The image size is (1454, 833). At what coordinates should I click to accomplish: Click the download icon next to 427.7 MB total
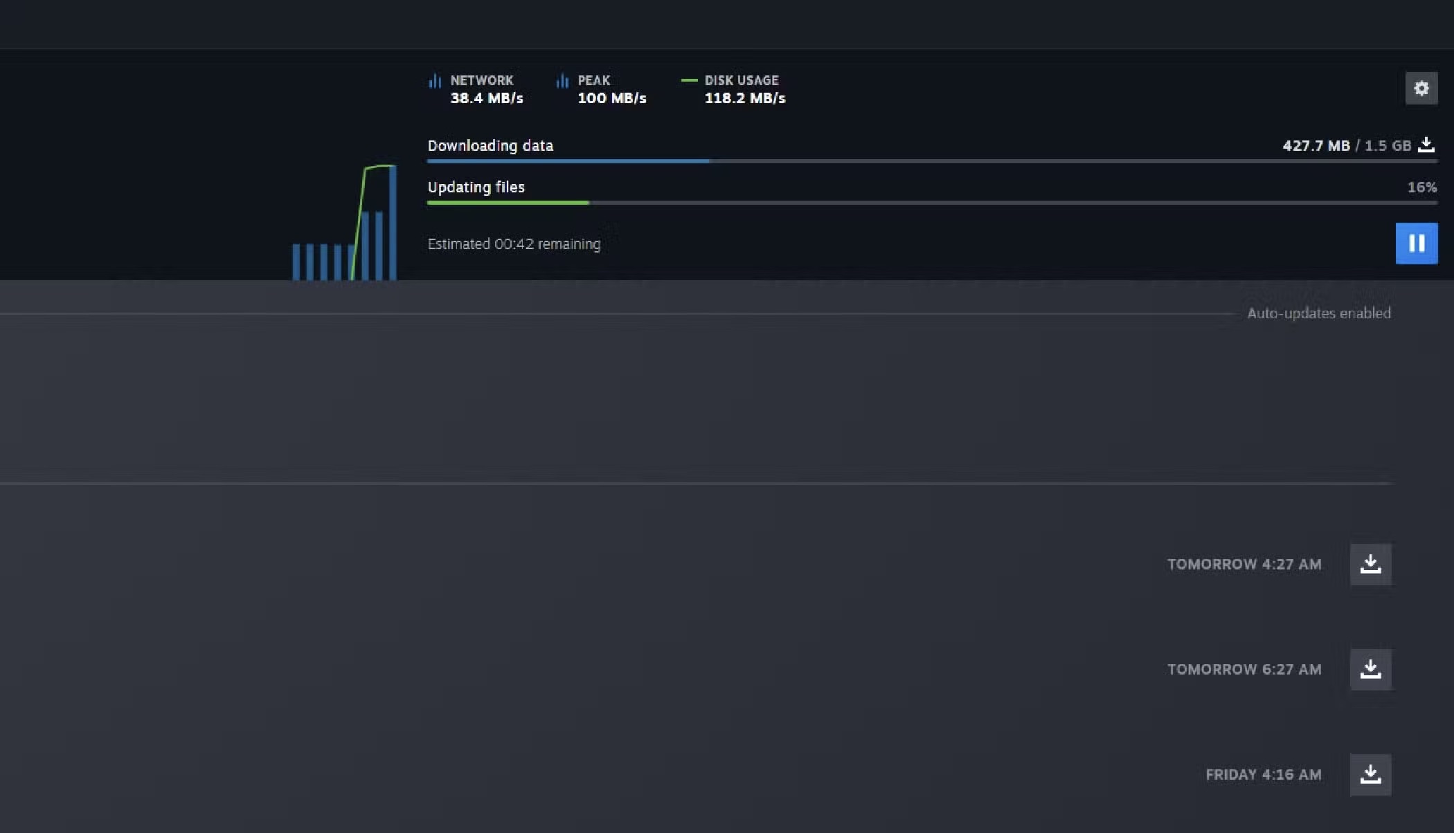click(1426, 145)
